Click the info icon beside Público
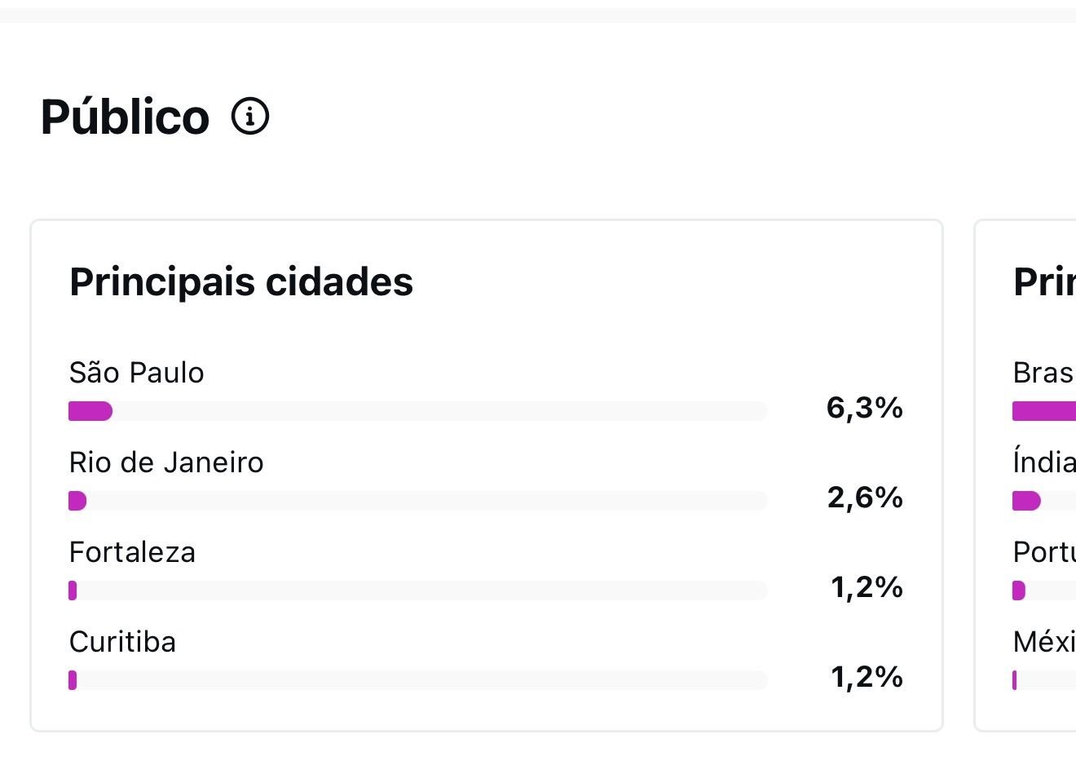Viewport: 1076px width, 783px height. coord(250,117)
